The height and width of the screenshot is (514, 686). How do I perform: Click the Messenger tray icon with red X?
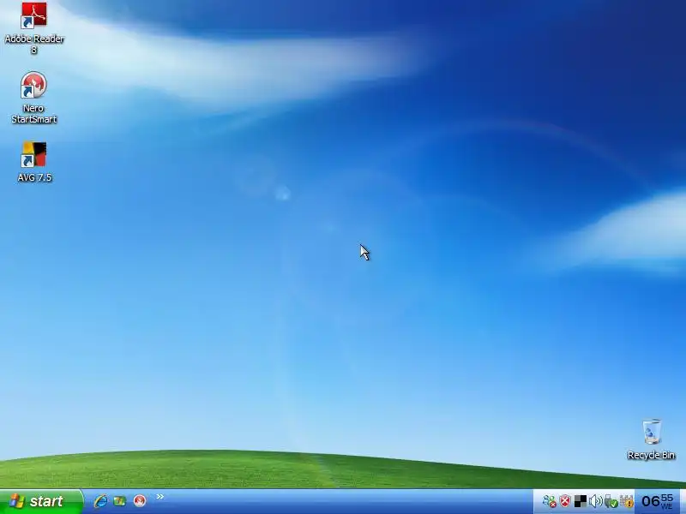[x=550, y=501]
